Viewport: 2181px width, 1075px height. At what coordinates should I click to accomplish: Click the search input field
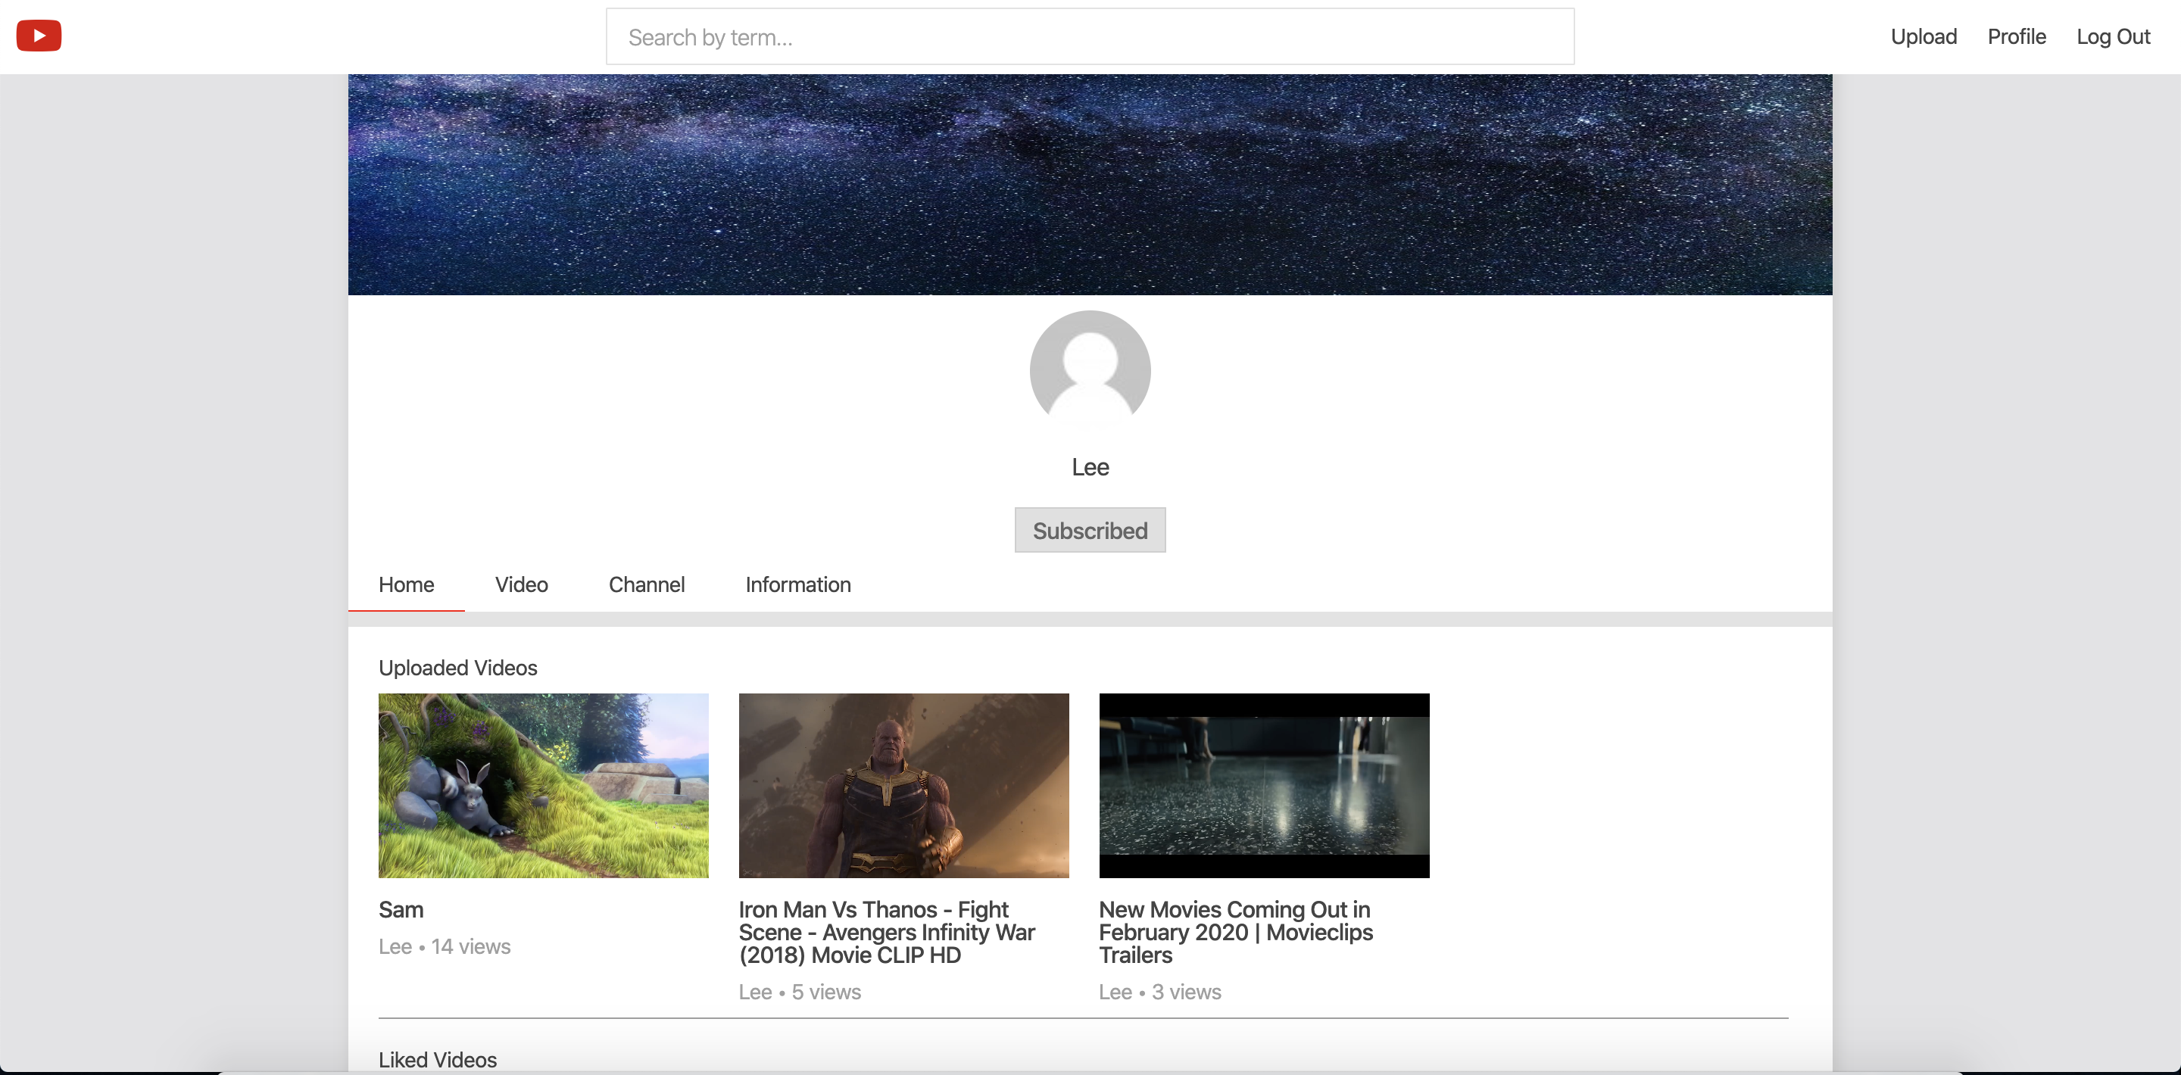(1090, 36)
